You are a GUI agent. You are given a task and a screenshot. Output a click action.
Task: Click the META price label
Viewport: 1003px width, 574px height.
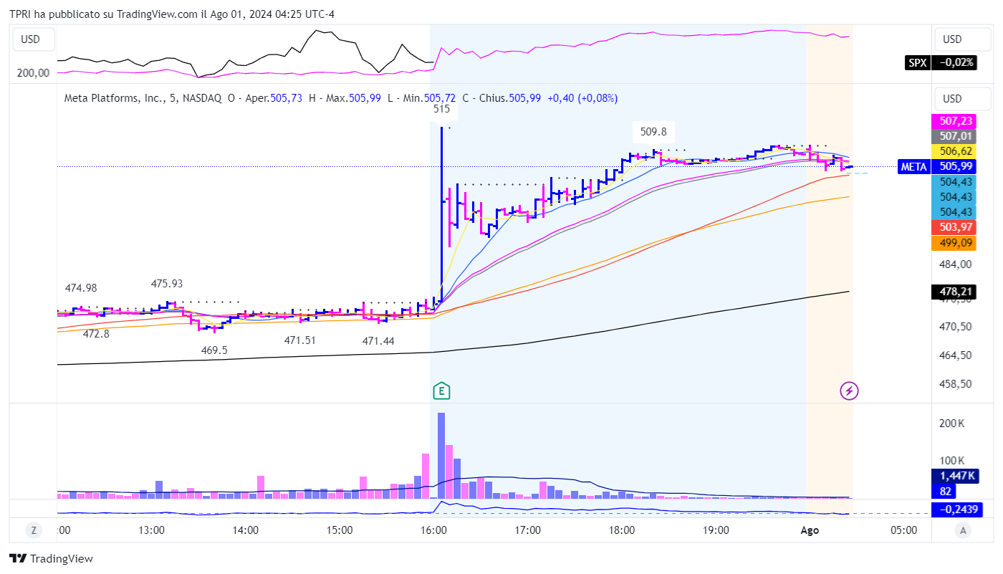(x=913, y=167)
